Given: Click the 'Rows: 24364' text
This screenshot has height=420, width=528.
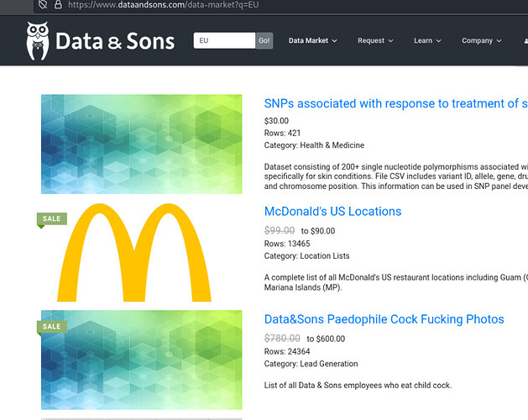Looking at the screenshot, I should click(287, 351).
